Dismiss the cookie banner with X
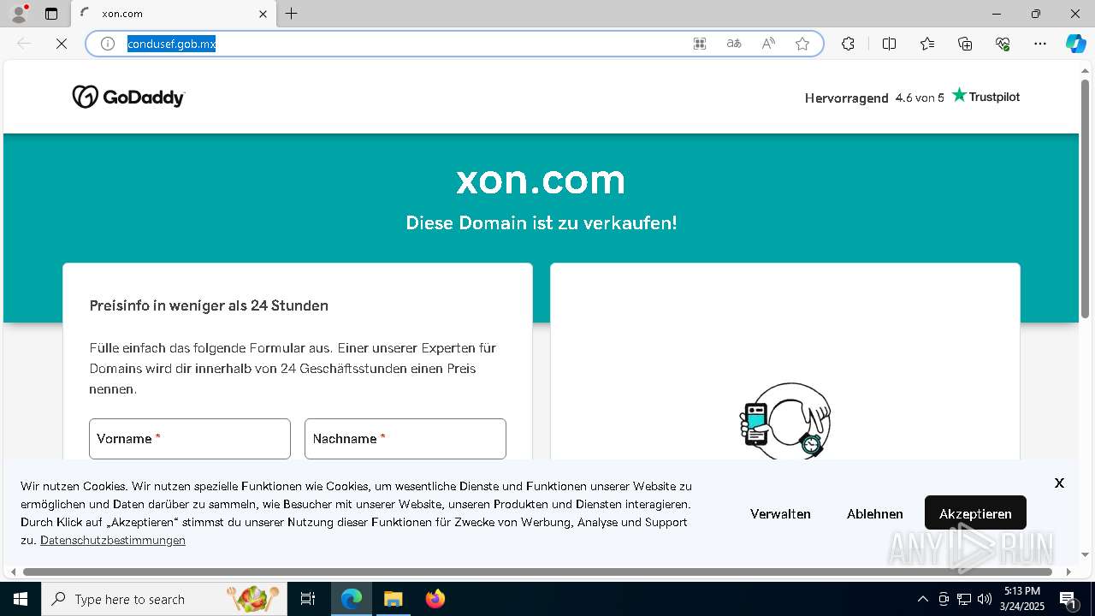Image resolution: width=1095 pixels, height=616 pixels. pyautogui.click(x=1059, y=483)
